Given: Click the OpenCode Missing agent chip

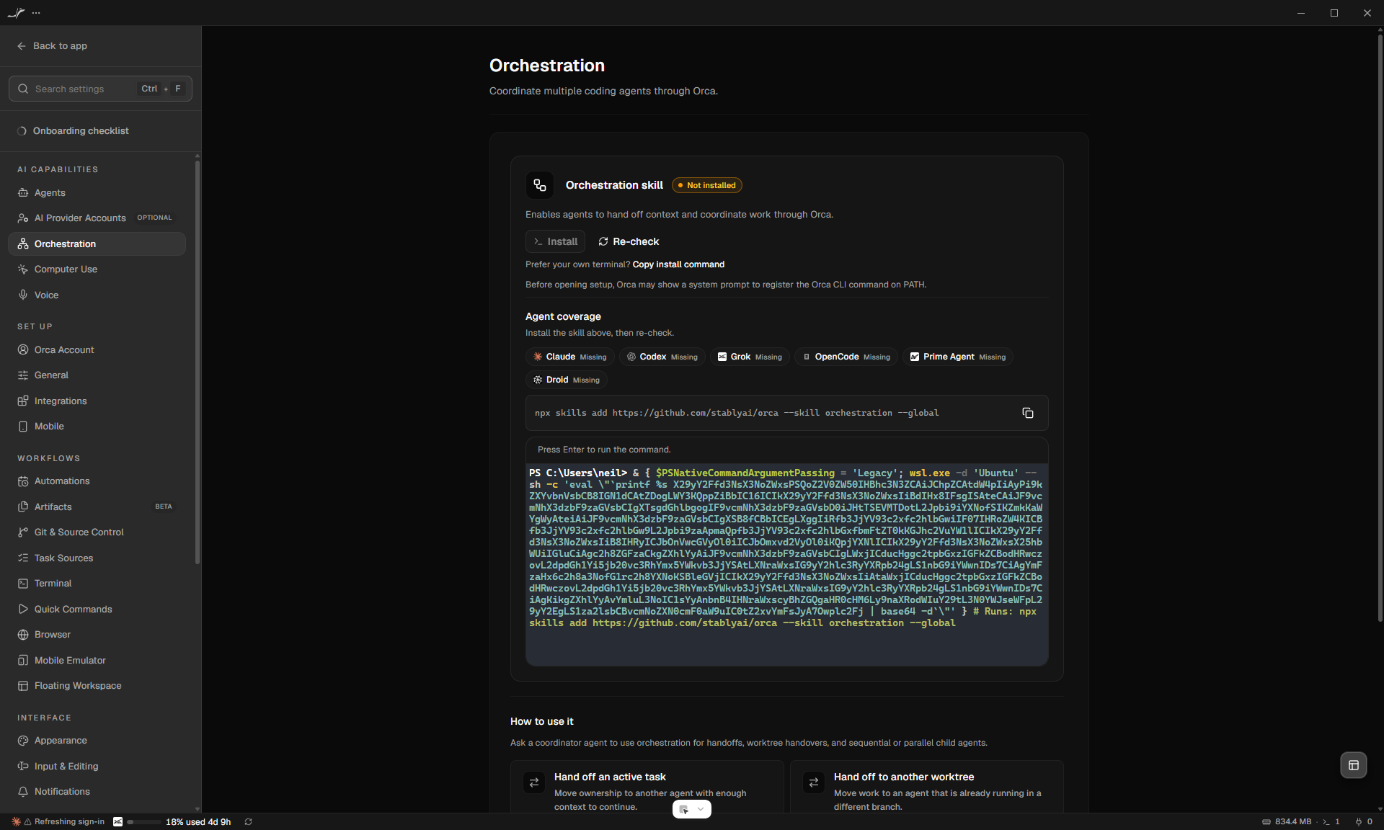Looking at the screenshot, I should point(846,357).
